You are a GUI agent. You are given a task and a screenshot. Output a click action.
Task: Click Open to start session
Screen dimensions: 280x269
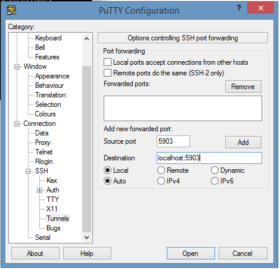191,253
